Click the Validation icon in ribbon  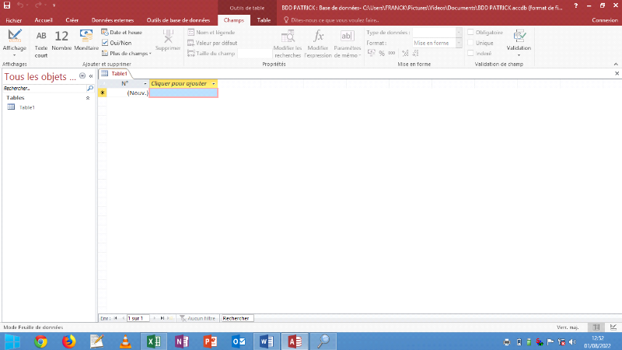[519, 40]
